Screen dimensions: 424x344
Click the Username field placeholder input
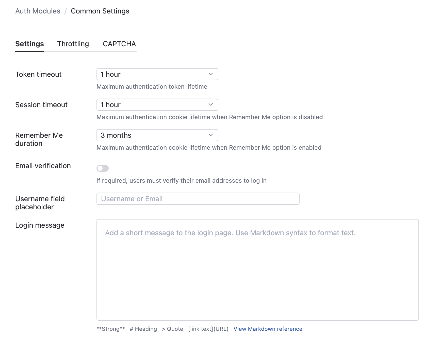pos(198,199)
